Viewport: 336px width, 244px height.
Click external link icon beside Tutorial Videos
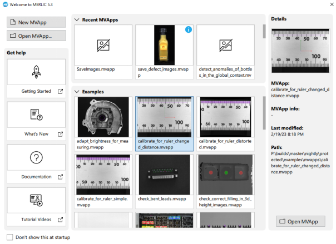[60, 220]
